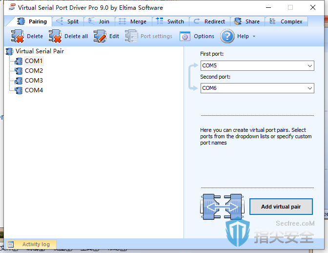Click the blue Help question mark icon
This screenshot has width=328, height=253.
227,36
